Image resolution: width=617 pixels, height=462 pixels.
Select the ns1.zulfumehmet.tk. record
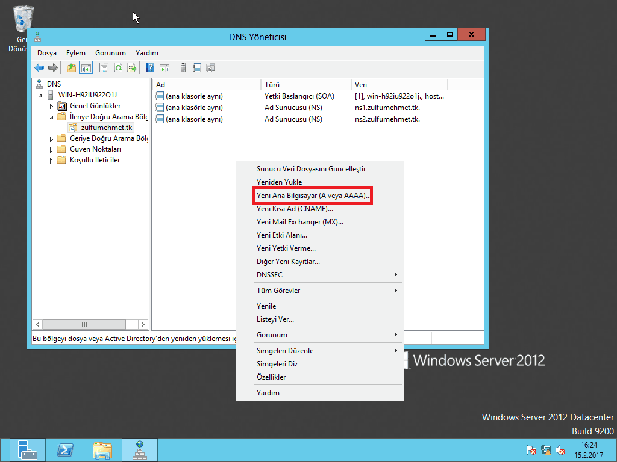coord(387,108)
